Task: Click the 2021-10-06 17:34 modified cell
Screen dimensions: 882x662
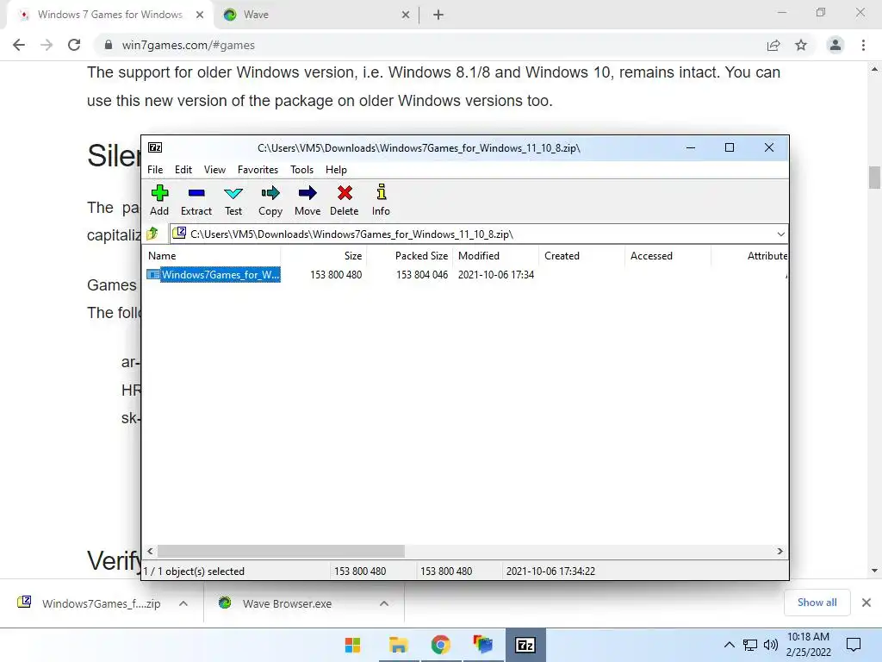Action: pyautogui.click(x=496, y=275)
